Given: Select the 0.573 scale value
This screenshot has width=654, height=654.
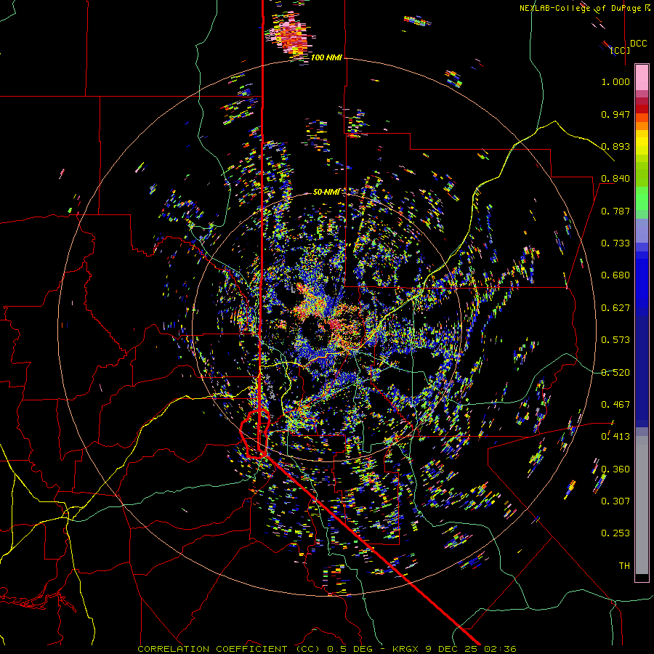Looking at the screenshot, I should pos(615,340).
